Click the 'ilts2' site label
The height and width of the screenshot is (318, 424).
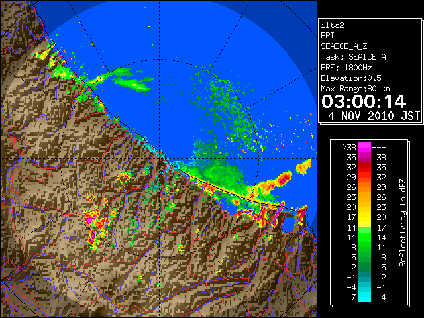point(333,25)
